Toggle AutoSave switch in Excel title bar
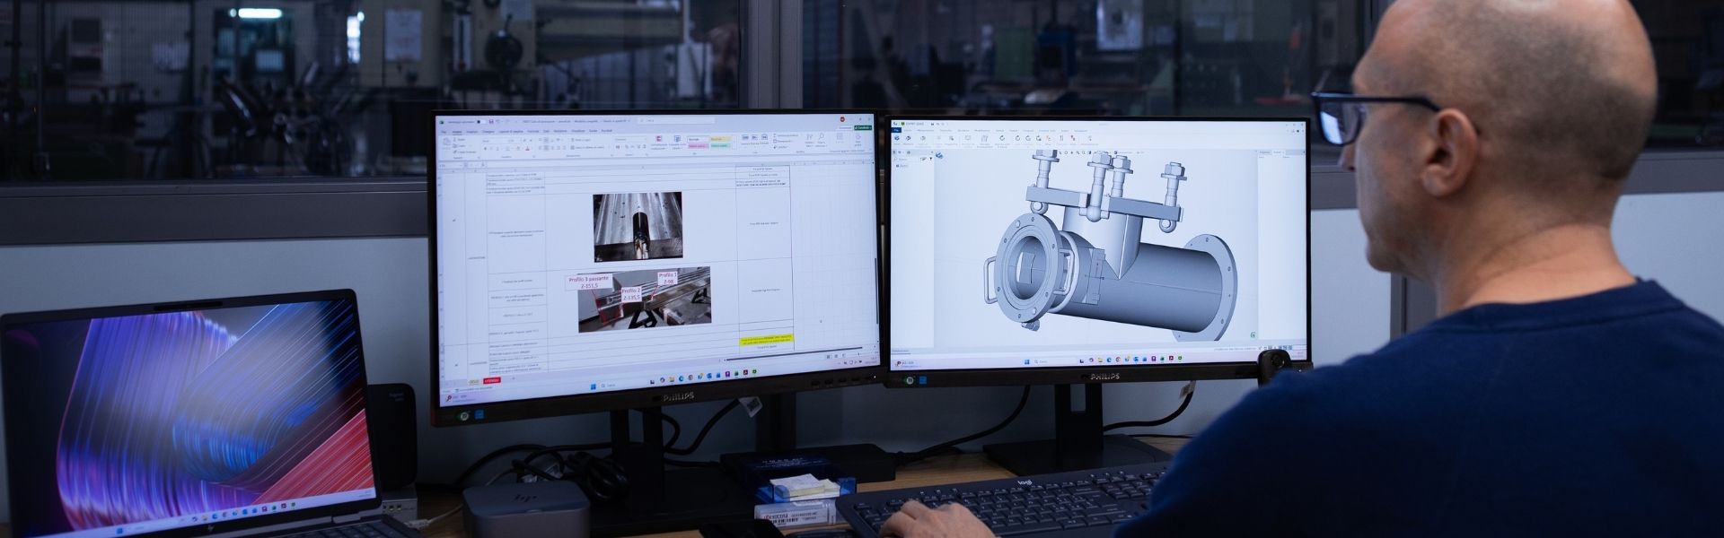The height and width of the screenshot is (538, 1724). [x=480, y=122]
